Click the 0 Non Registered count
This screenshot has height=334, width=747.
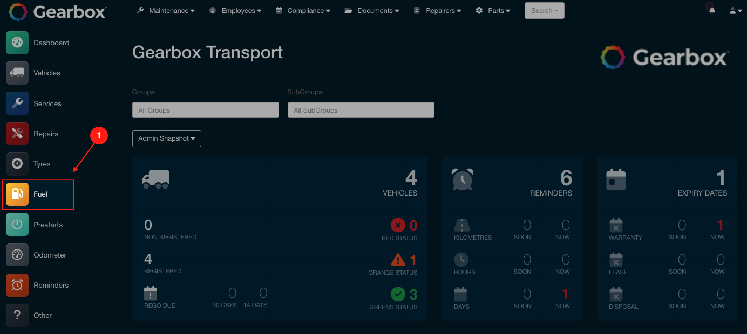pyautogui.click(x=148, y=225)
